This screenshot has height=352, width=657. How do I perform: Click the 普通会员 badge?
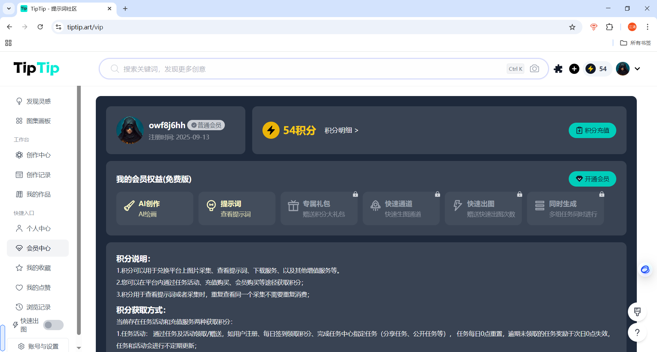[206, 125]
